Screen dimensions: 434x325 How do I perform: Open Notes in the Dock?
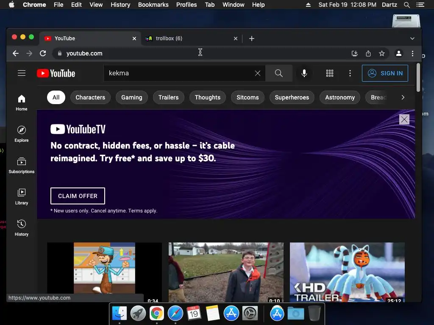[x=212, y=314]
